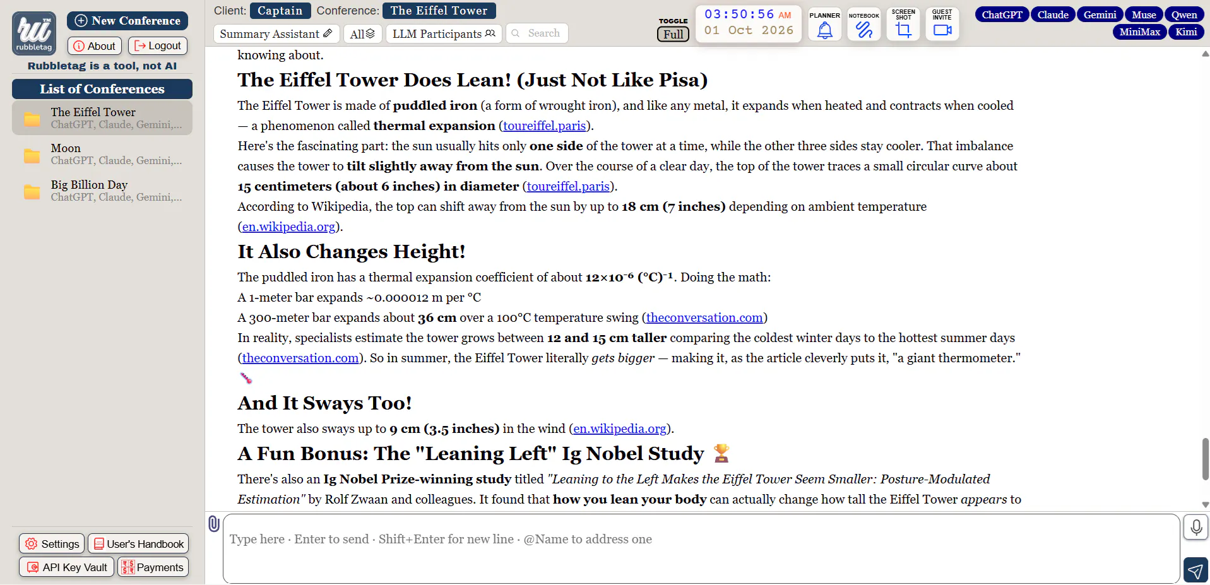Click the attachment paperclip icon
1210x585 pixels.
(x=214, y=524)
